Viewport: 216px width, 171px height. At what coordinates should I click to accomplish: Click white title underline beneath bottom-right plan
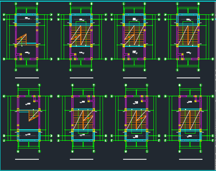click(x=191, y=159)
